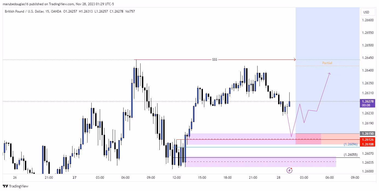Viewport: 379px width, 191px height.
Task: Click the 27 date marker on time axis
Action: tap(74, 178)
